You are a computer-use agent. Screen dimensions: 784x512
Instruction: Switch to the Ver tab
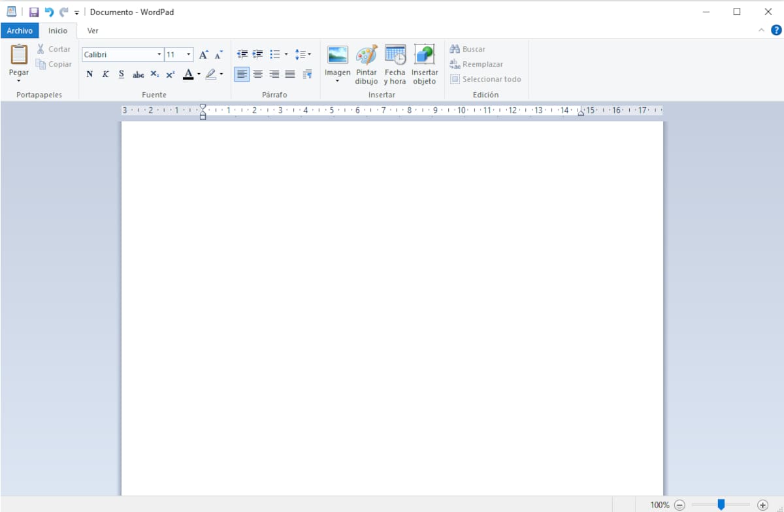coord(93,31)
